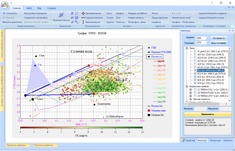
Task: Collapse the Зоны tree node
Action: pyautogui.click(x=187, y=48)
